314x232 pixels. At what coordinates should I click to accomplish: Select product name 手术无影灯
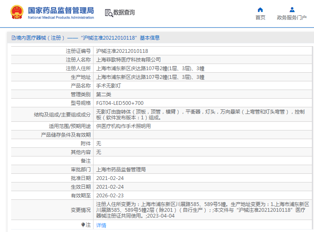tap(108, 86)
